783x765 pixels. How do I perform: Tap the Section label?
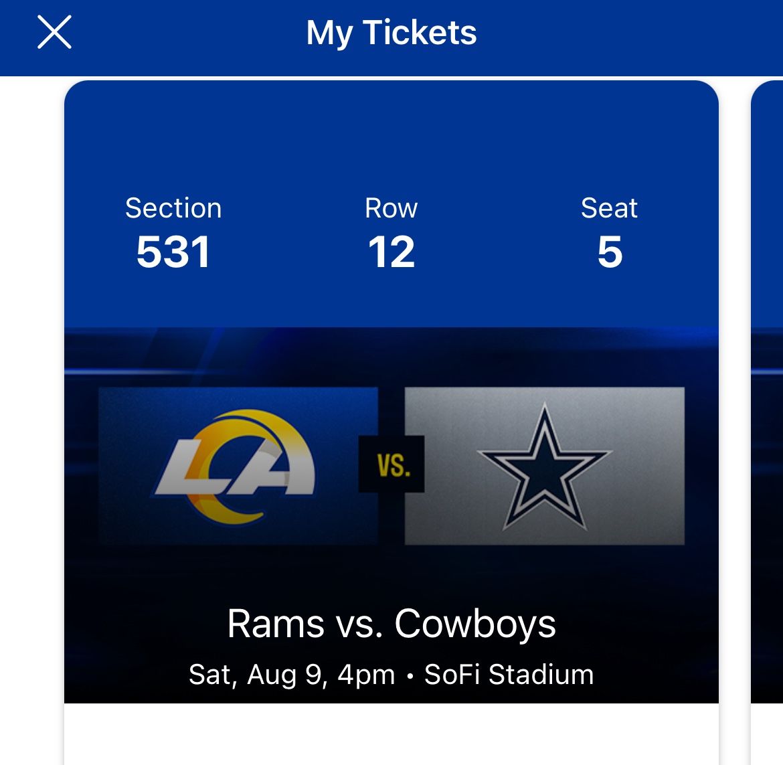coord(173,208)
